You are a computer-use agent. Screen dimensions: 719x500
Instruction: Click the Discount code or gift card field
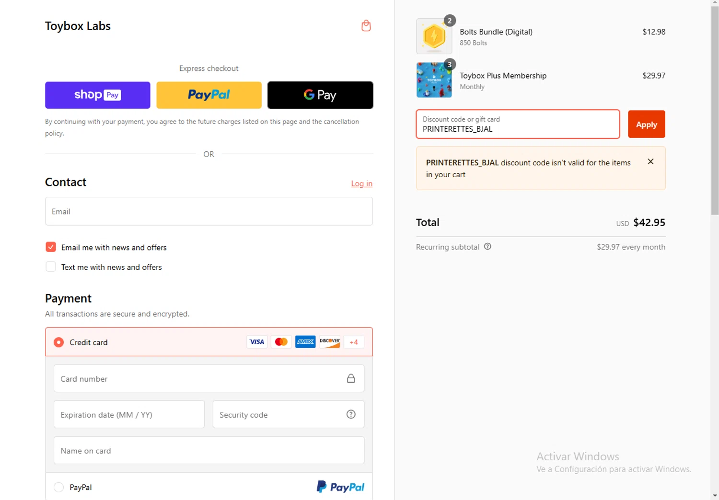pyautogui.click(x=518, y=124)
